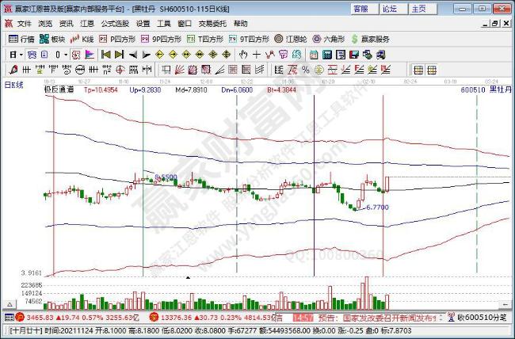Switch to K线 chart view
Screen dimensions: 515x339
coord(82,39)
